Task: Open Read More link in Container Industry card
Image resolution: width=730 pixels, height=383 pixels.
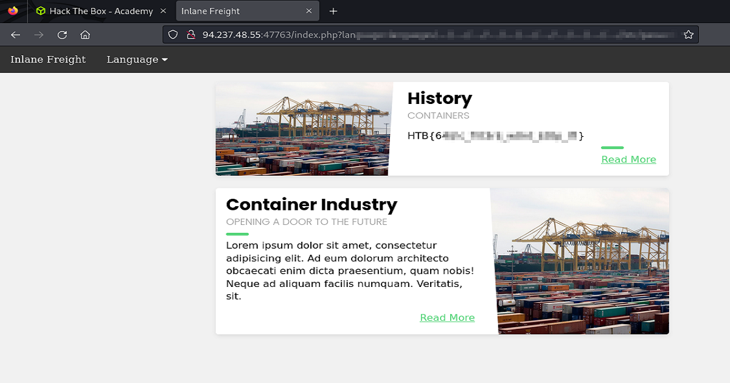Action: click(447, 317)
